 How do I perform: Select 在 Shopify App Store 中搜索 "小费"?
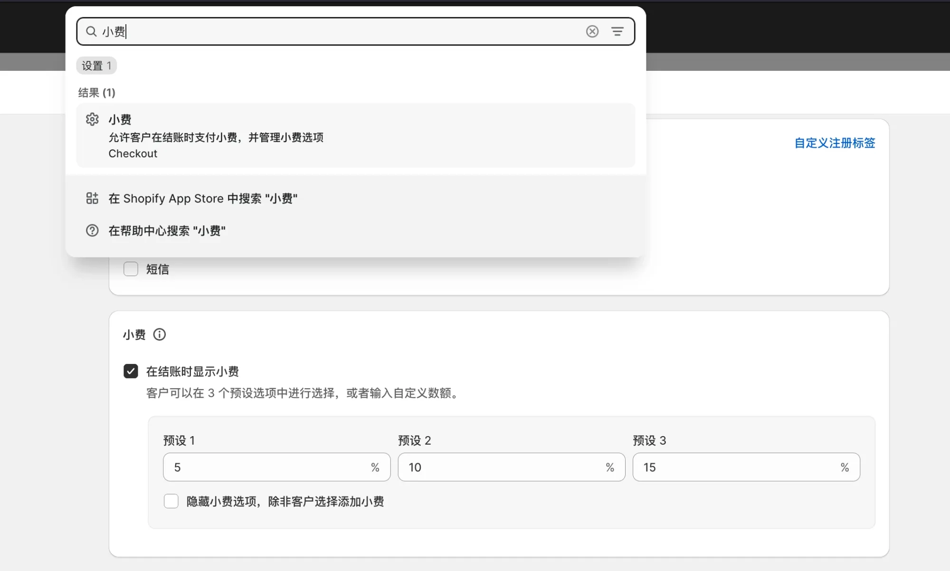(203, 198)
